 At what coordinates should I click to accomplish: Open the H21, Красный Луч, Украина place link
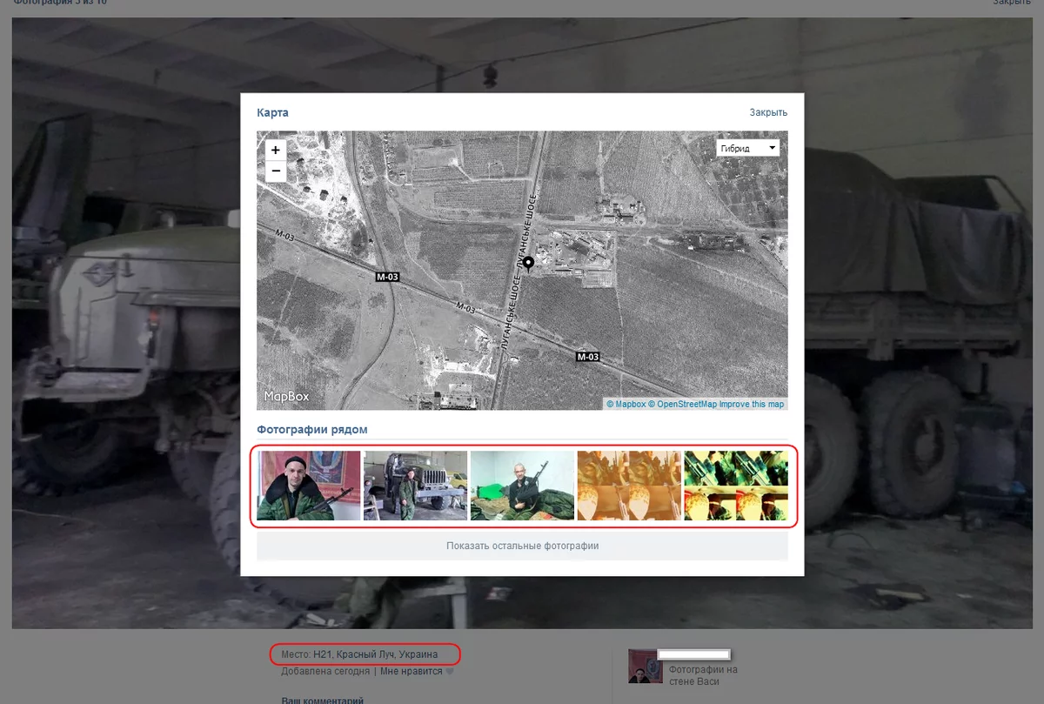click(x=376, y=654)
